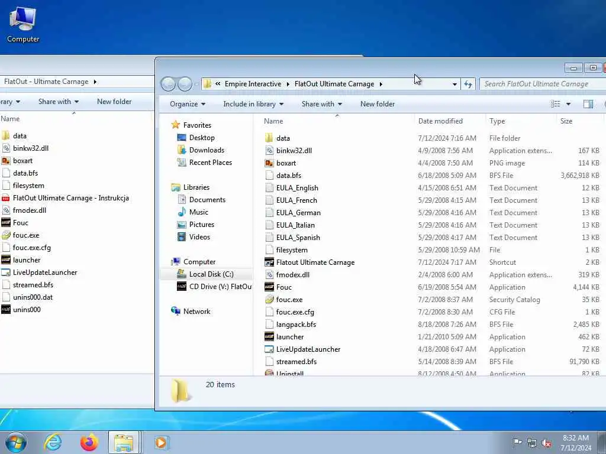Select EULA_English text document

(297, 187)
